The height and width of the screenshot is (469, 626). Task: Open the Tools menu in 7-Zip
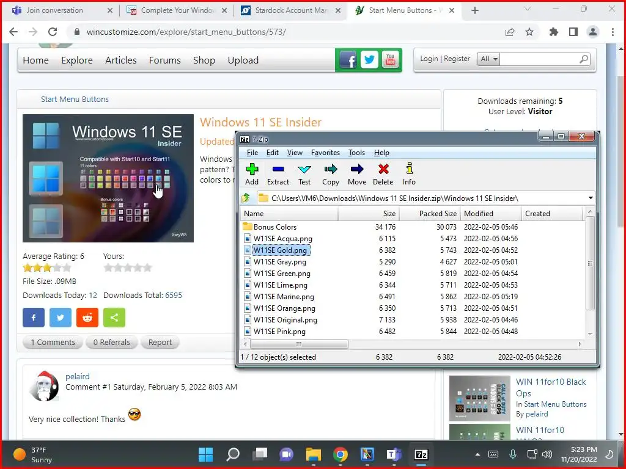point(356,153)
